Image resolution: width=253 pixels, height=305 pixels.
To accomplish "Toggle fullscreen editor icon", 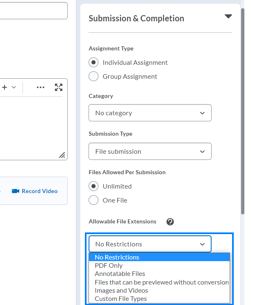I will pyautogui.click(x=59, y=87).
